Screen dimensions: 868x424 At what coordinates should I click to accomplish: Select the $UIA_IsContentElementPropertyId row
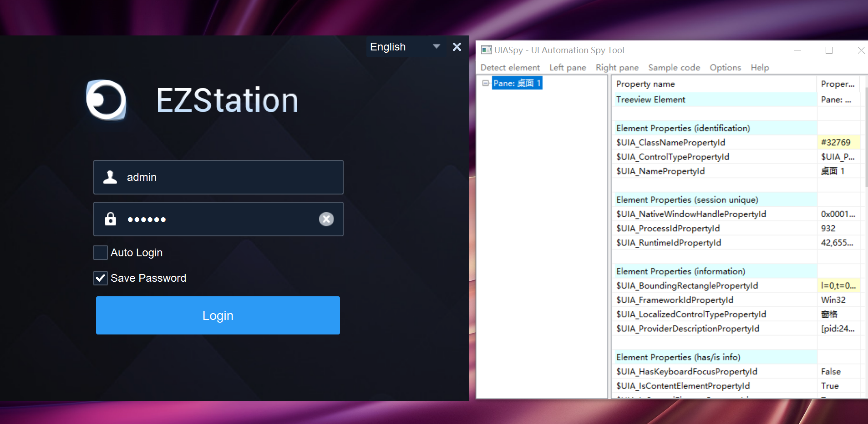pyautogui.click(x=737, y=386)
